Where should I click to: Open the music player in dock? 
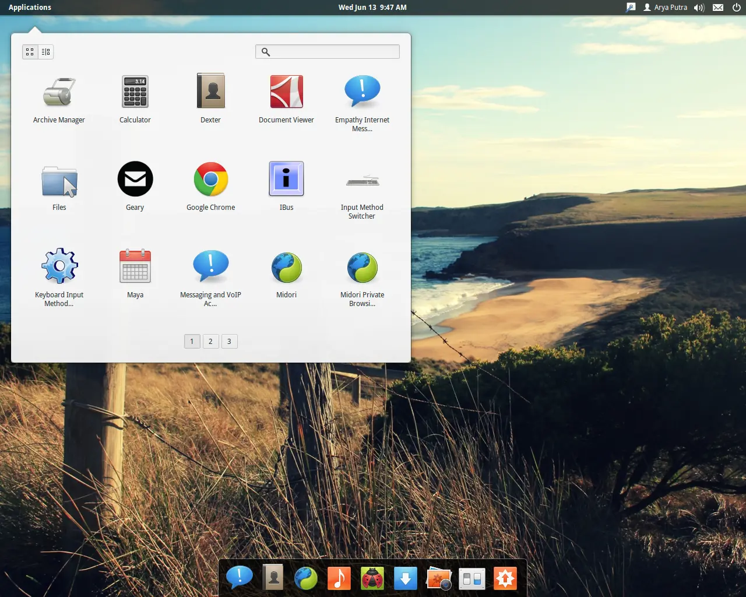(339, 578)
